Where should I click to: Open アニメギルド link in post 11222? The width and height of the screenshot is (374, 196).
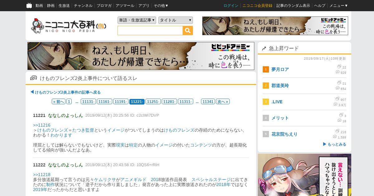tap(133, 180)
